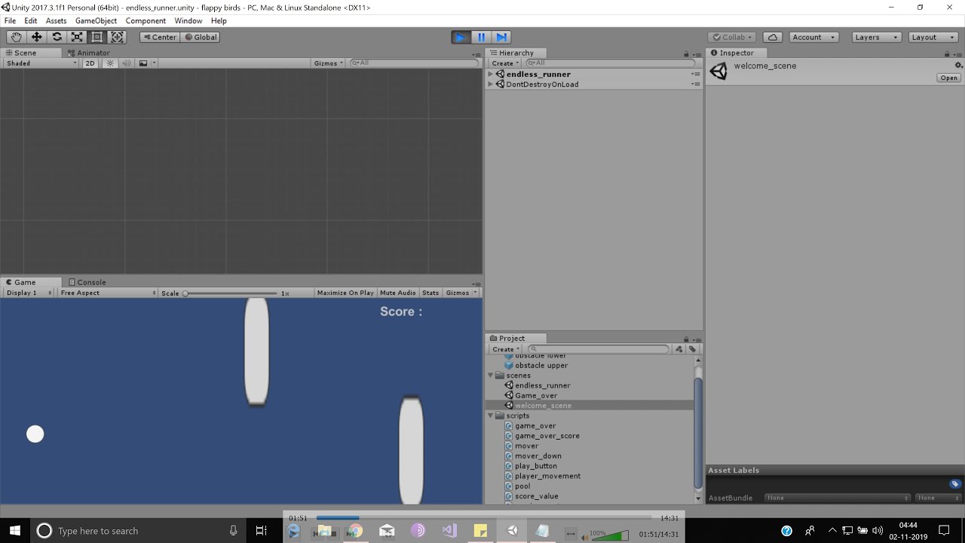Open the Layers dropdown
Viewport: 965px width, 543px height.
(877, 37)
